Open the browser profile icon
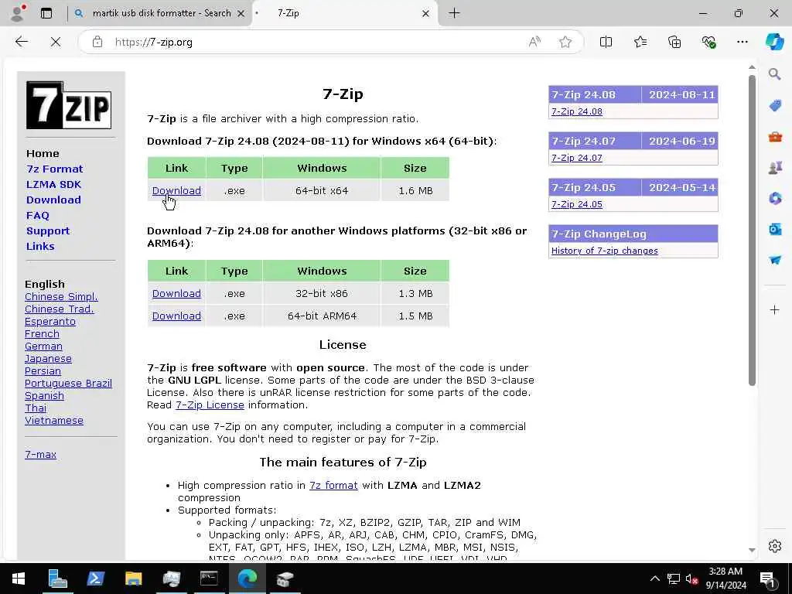Viewport: 792px width, 594px height. coord(18,13)
